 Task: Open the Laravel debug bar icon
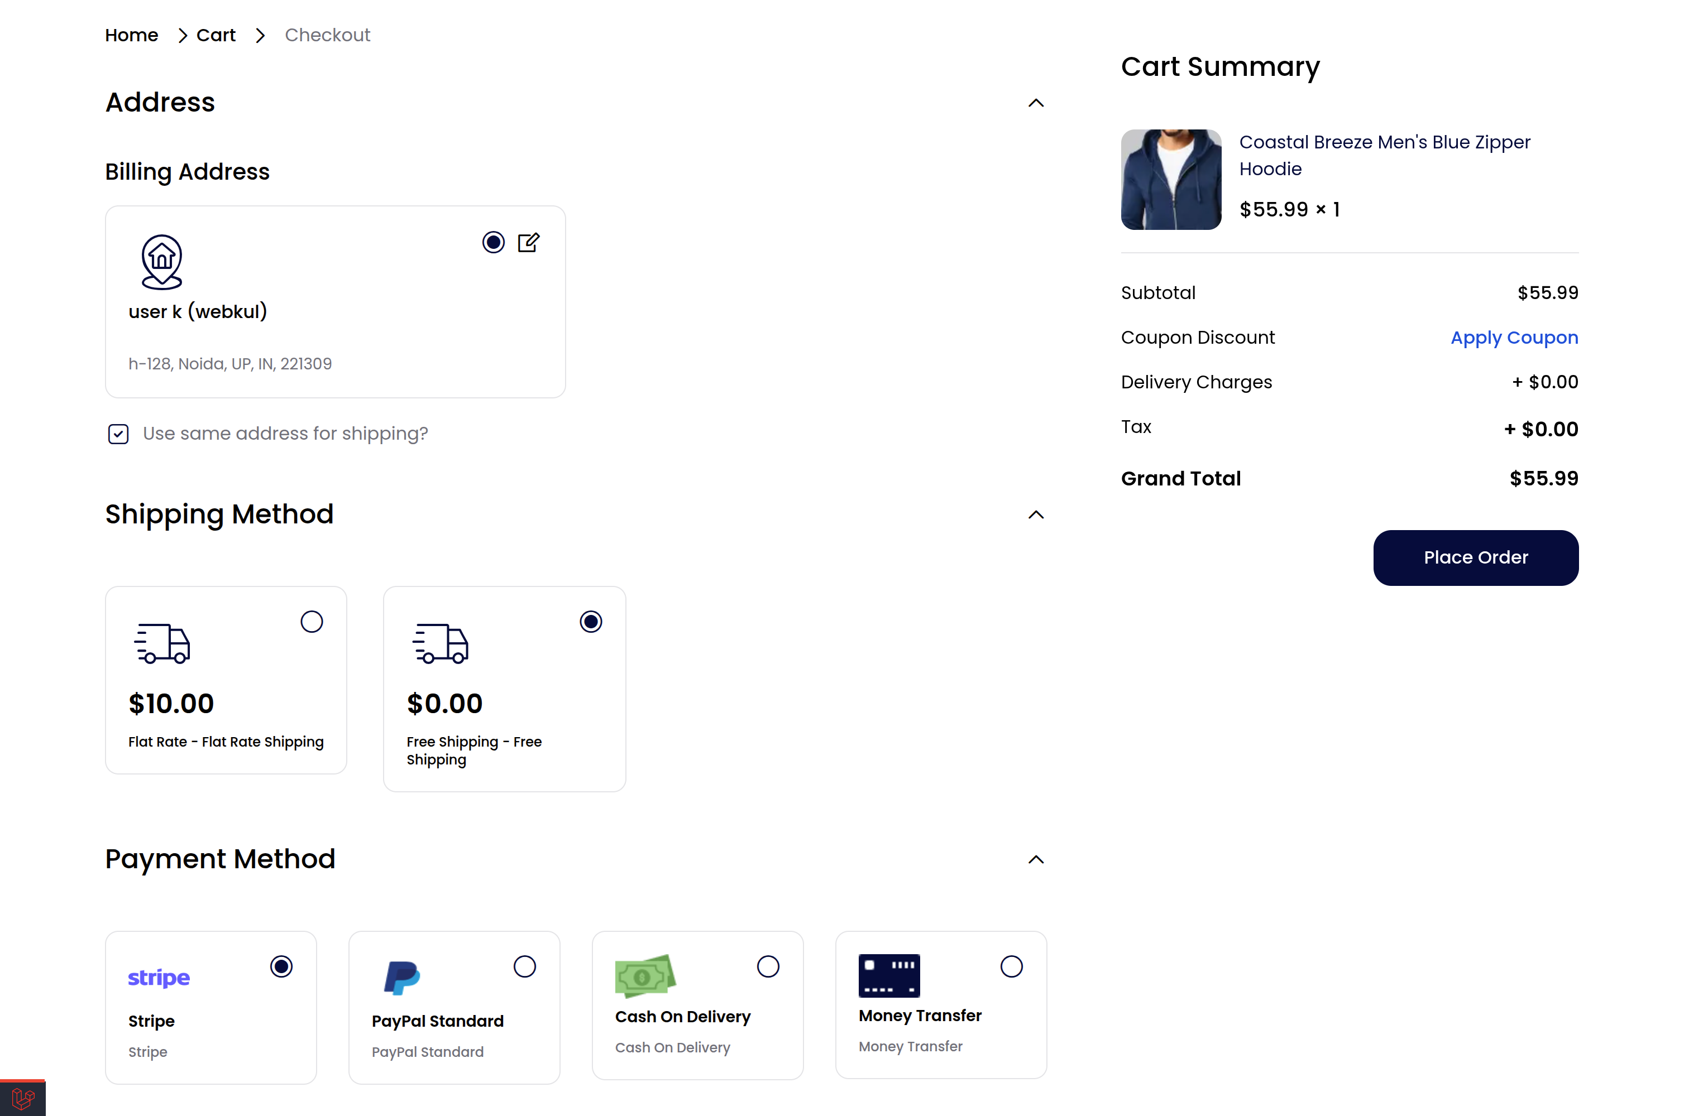point(23,1098)
